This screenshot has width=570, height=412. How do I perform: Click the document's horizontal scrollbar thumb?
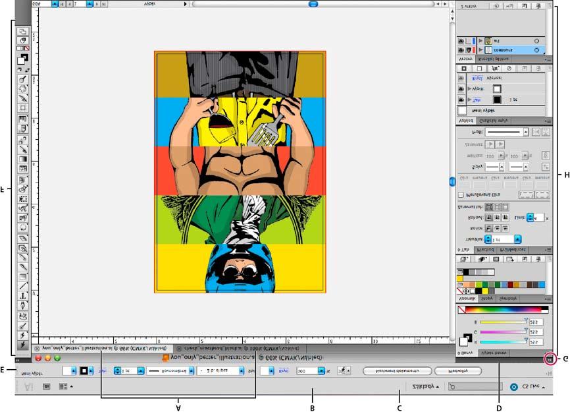(313, 4)
